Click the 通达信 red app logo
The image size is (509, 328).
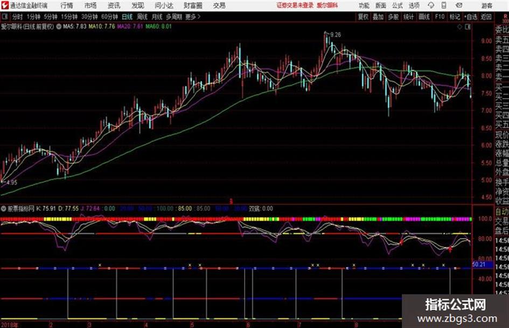click(5, 5)
